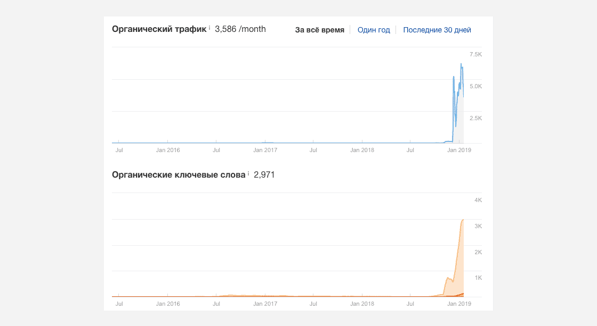The width and height of the screenshot is (597, 326).
Task: Open info icon beside 'Органический трафик'
Action: [209, 27]
